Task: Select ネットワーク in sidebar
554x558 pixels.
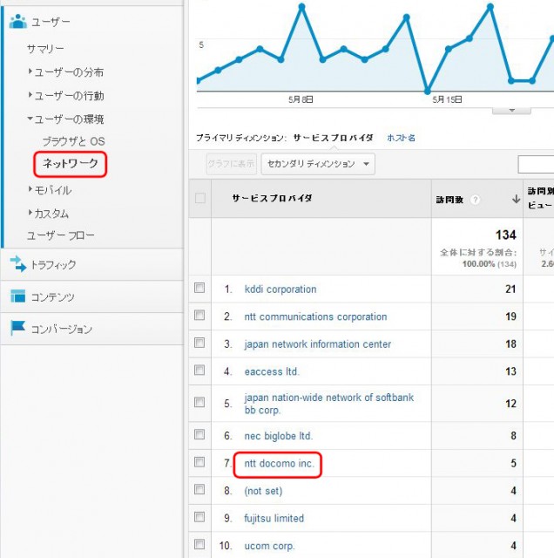Action: 71,164
